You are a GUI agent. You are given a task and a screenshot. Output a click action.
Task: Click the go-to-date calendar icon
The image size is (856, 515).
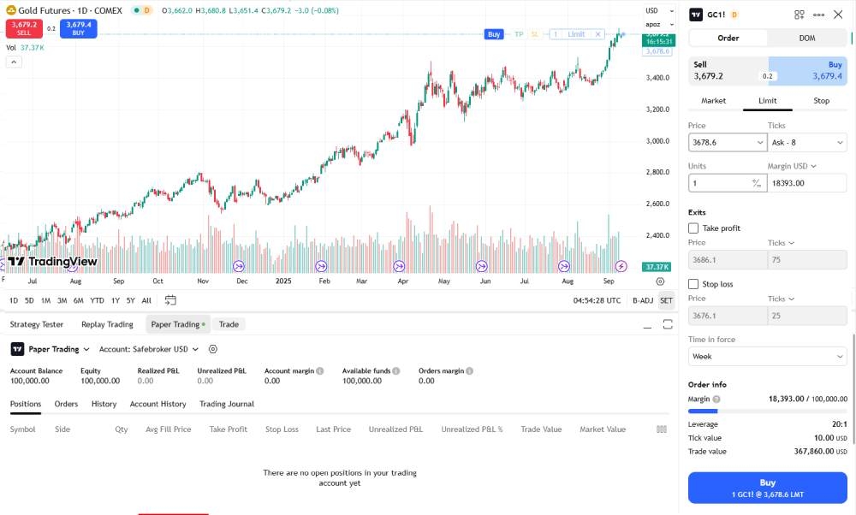(170, 300)
